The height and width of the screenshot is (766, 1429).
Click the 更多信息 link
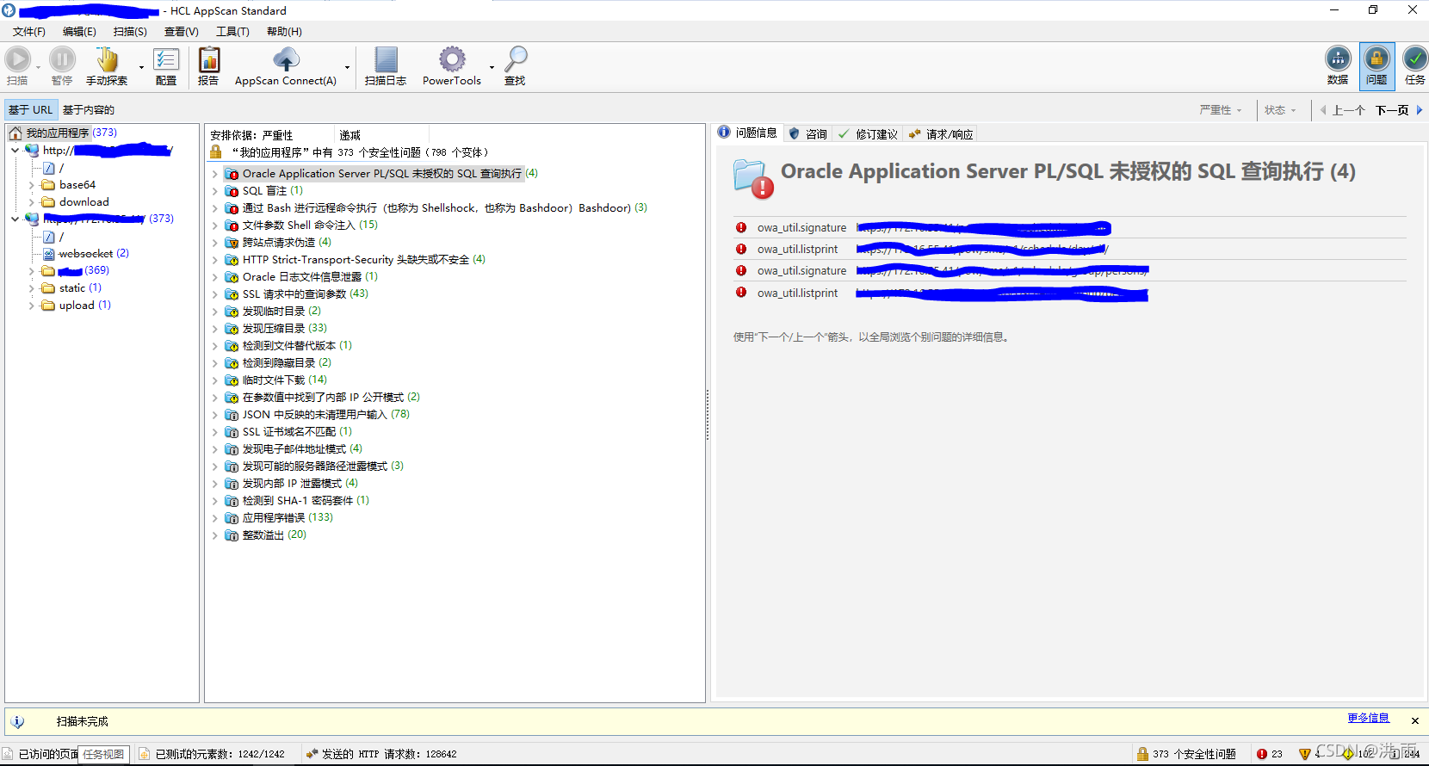pos(1369,718)
